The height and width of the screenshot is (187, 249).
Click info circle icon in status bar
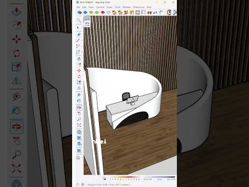83,184
